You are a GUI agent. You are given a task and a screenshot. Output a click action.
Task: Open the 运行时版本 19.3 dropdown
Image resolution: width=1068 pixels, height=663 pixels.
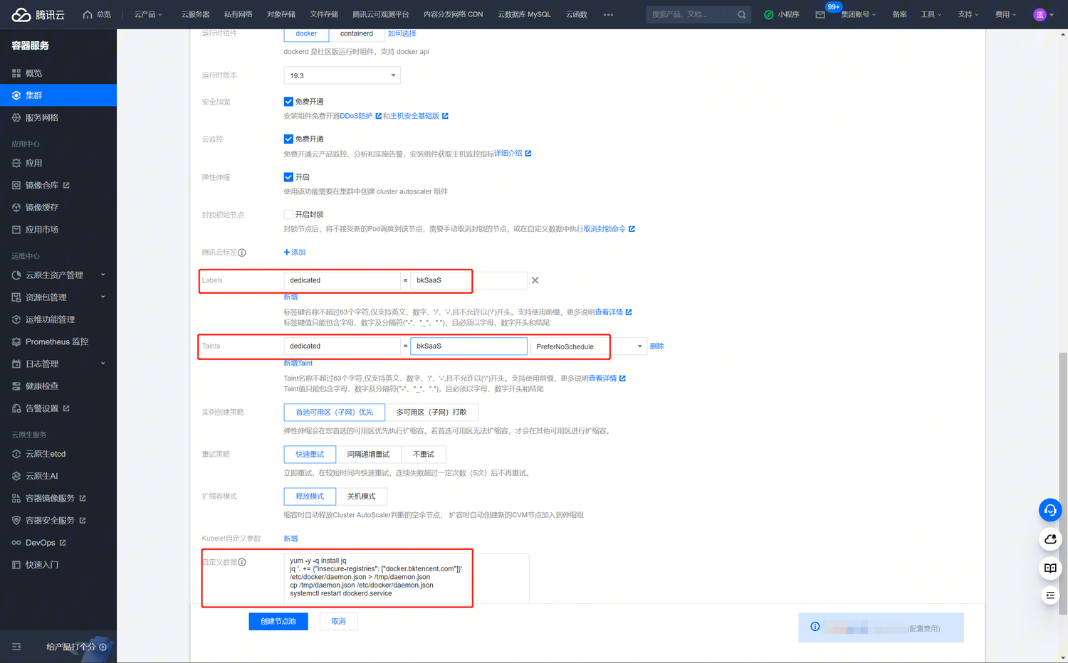tap(342, 75)
